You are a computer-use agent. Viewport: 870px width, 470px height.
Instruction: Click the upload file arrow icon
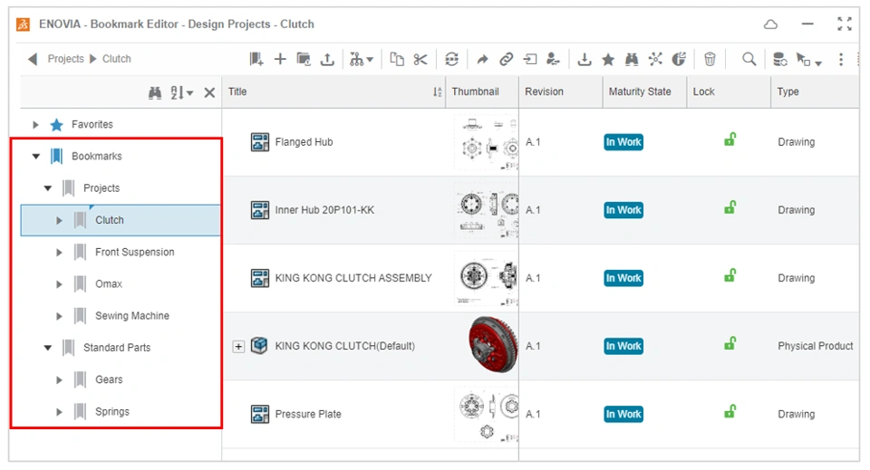coord(327,59)
